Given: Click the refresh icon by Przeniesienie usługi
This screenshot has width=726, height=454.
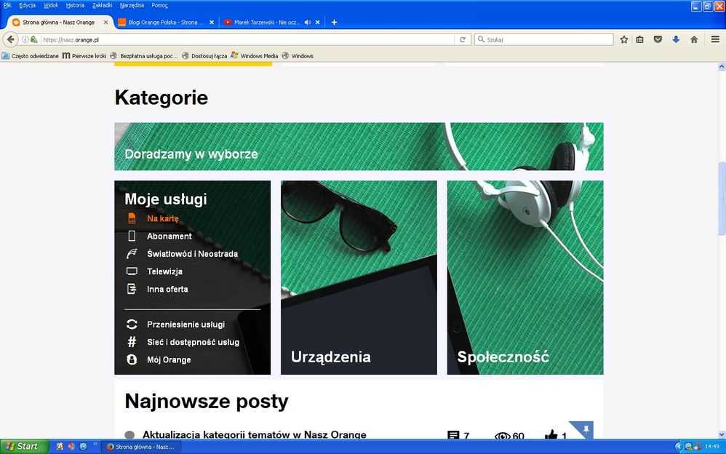Looking at the screenshot, I should 132,324.
